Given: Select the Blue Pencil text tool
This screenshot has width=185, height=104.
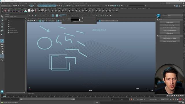Looking at the screenshot, I should [x=38, y=16].
